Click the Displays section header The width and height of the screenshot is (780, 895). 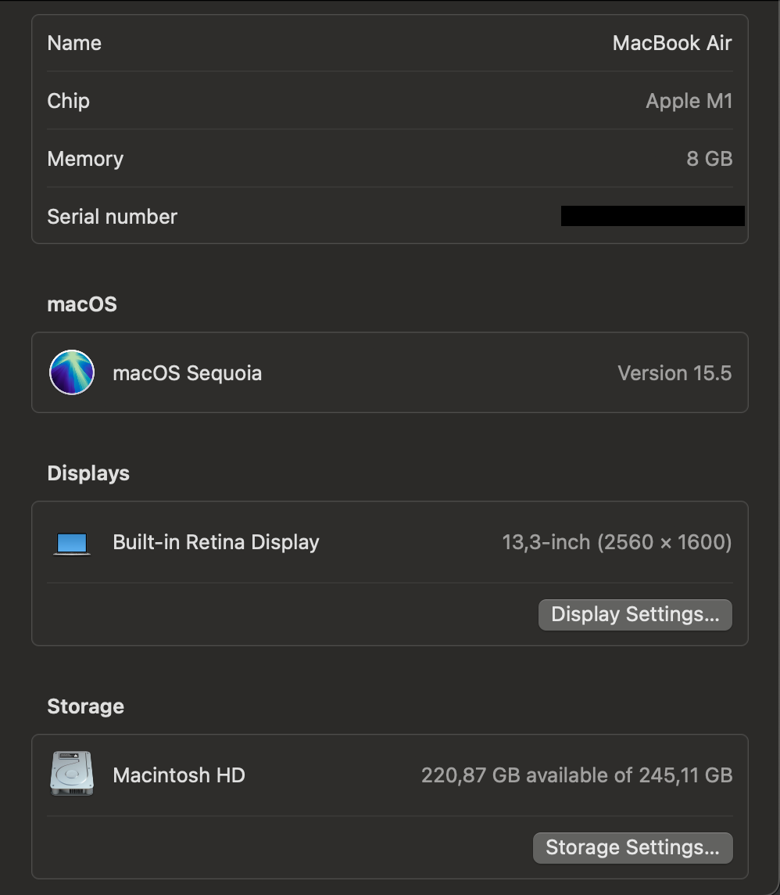pyautogui.click(x=88, y=473)
